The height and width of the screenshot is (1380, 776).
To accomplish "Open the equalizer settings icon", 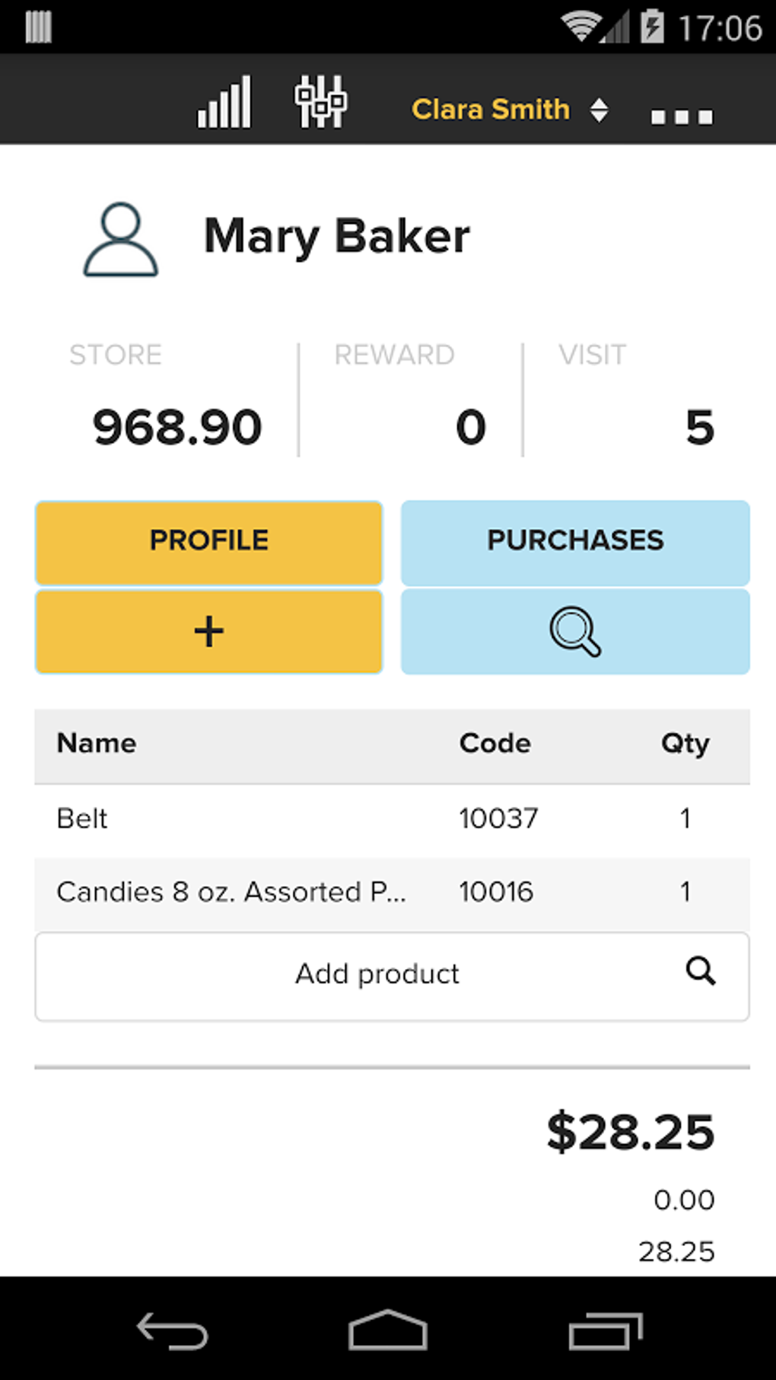I will point(320,102).
